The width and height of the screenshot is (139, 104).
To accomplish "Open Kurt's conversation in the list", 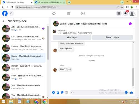I will pyautogui.click(x=23, y=38).
